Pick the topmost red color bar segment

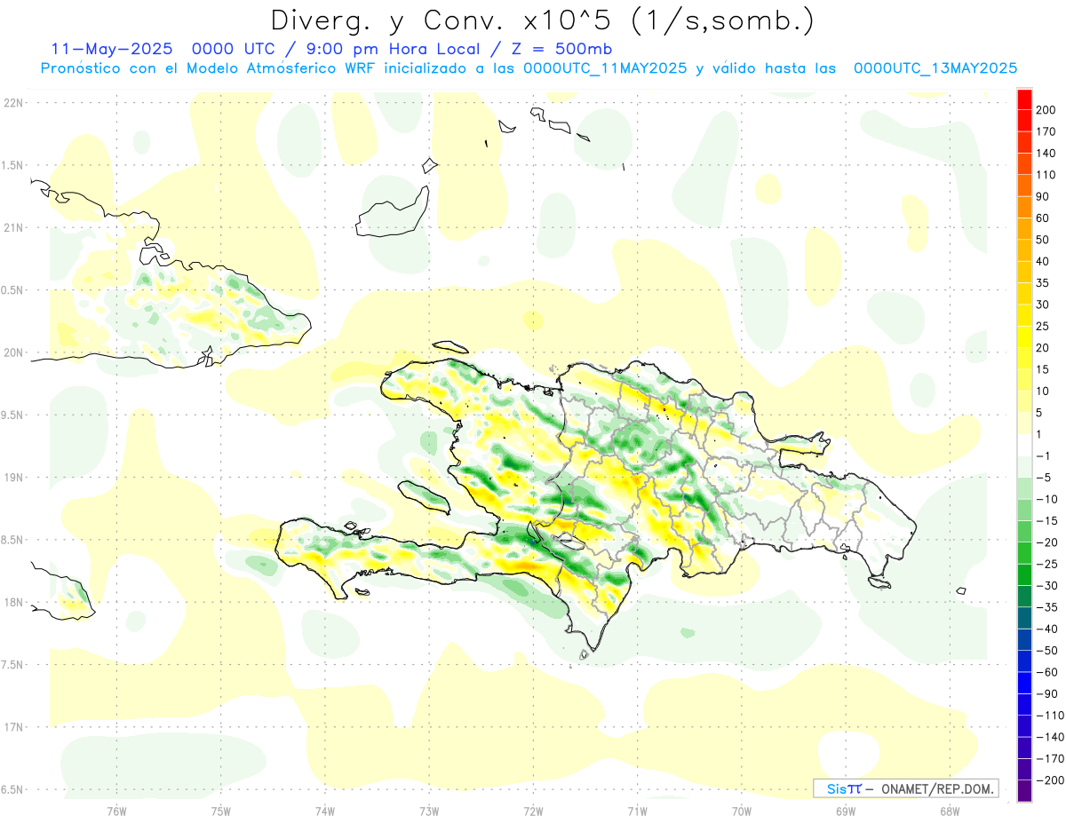point(1025,99)
